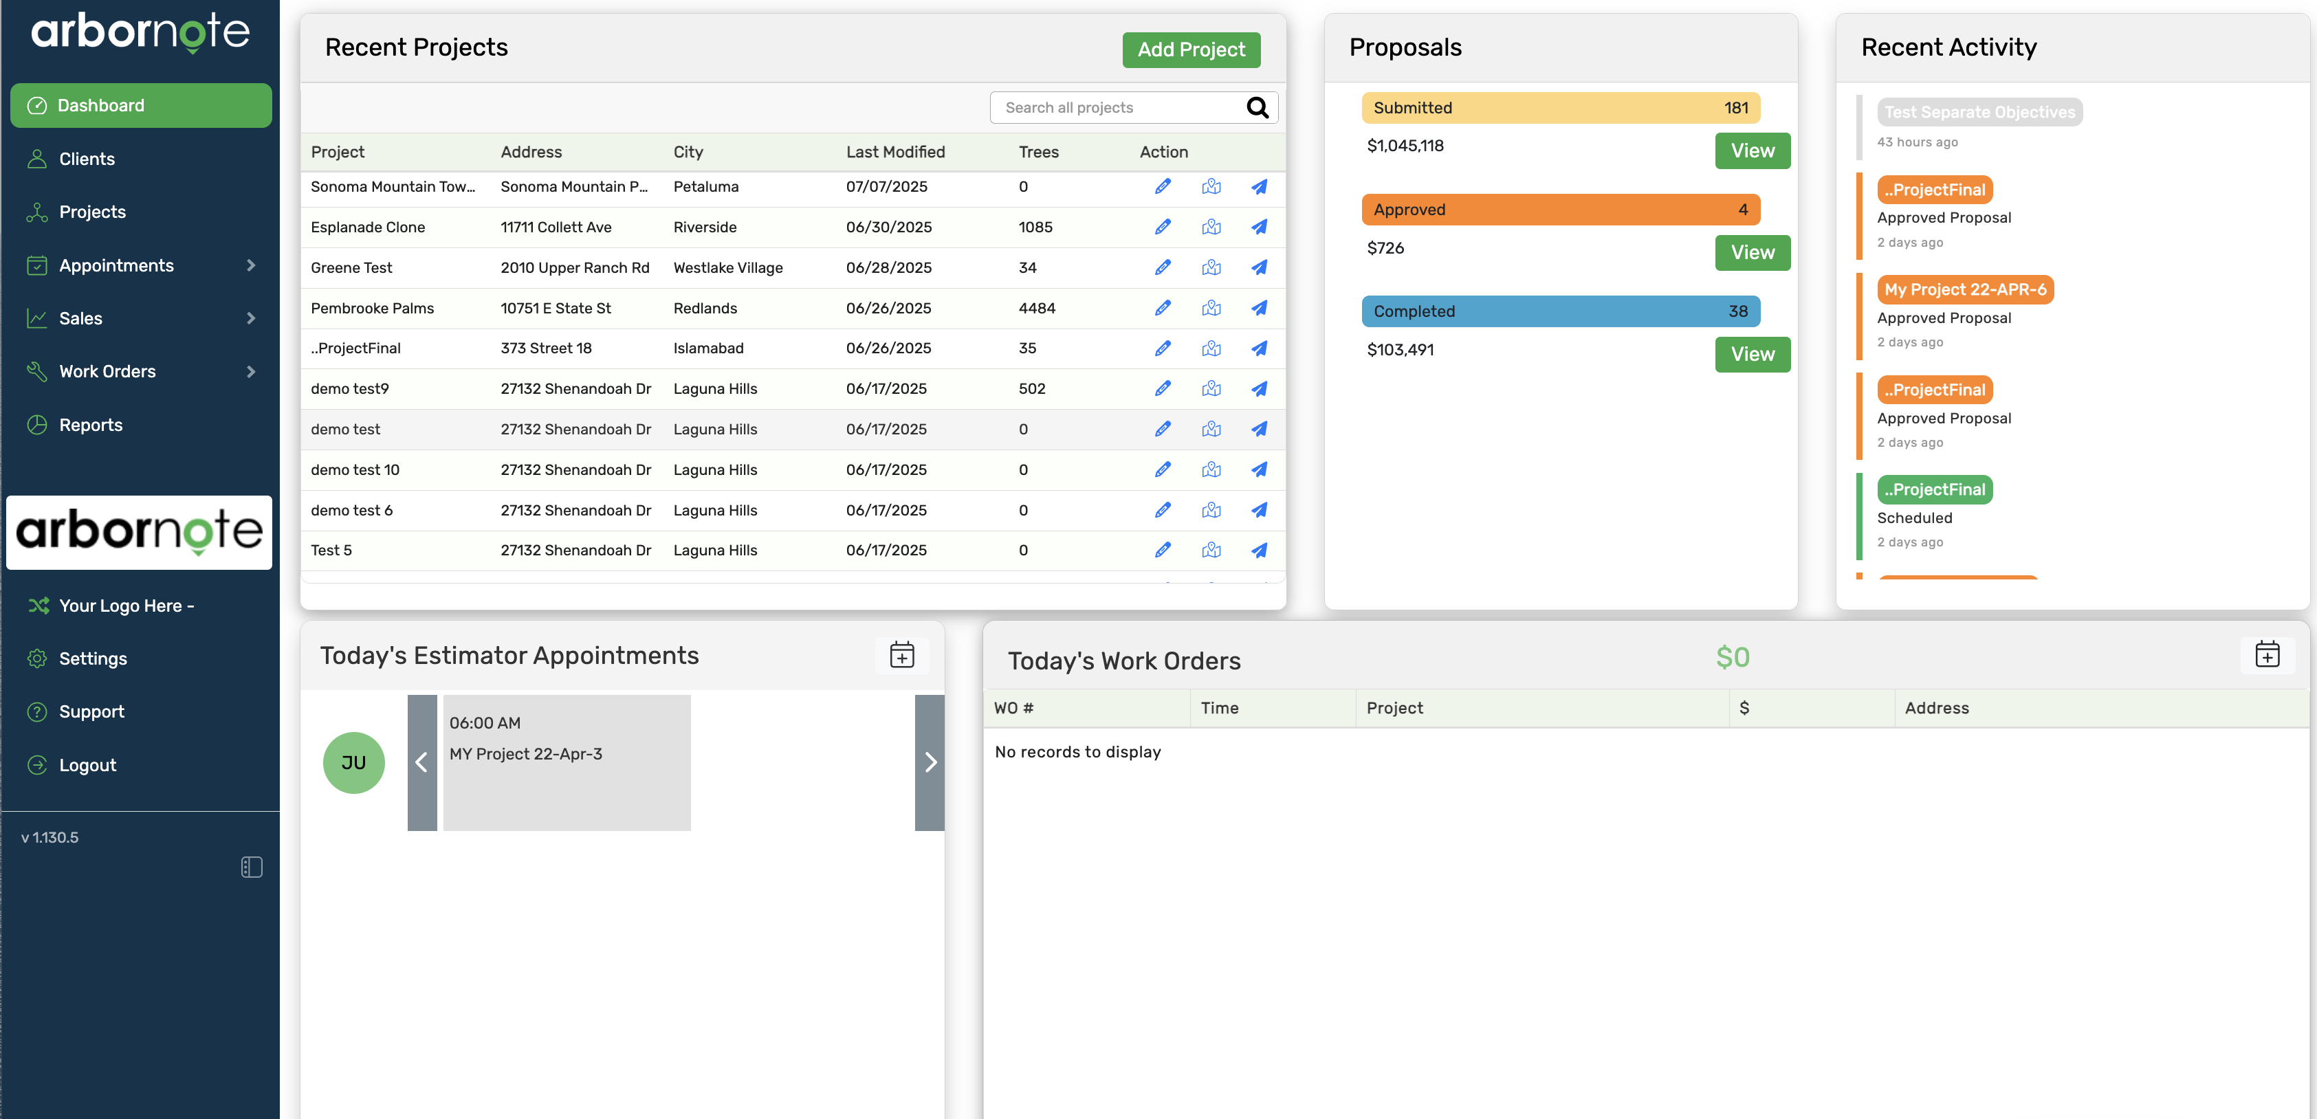Expand the Work Orders menu
2317x1119 pixels.
pyautogui.click(x=106, y=370)
